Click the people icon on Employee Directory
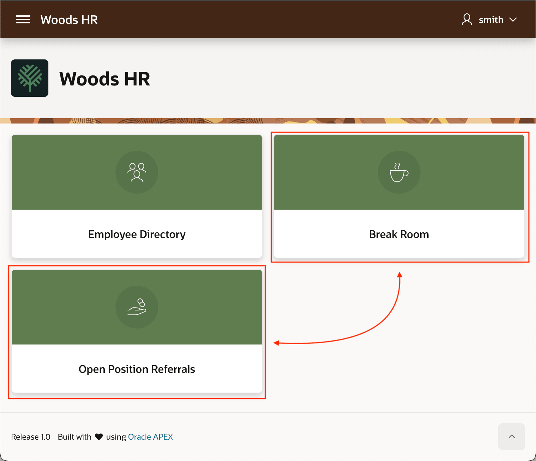Viewport: 536px width, 461px height. (x=137, y=172)
